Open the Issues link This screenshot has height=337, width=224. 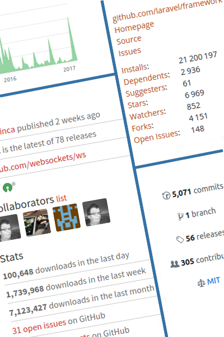(x=130, y=52)
